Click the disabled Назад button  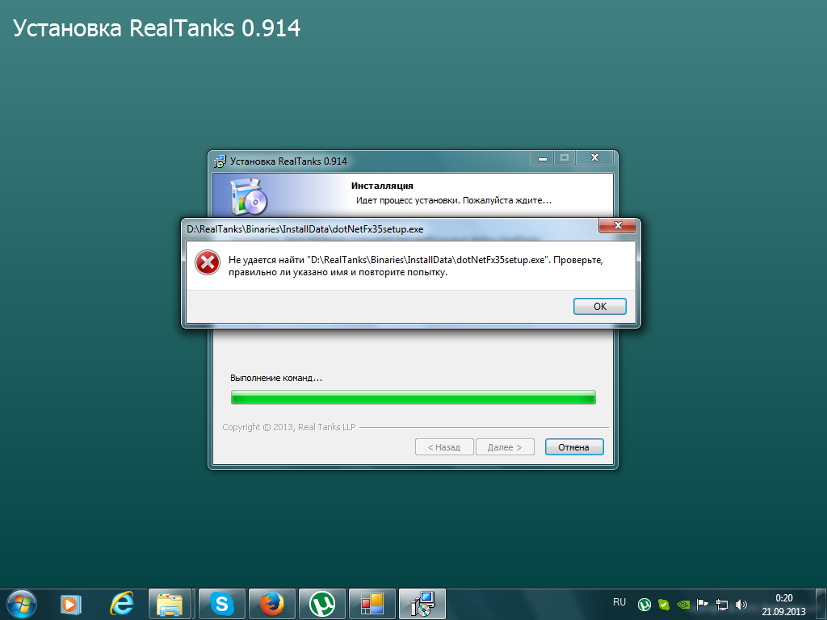[444, 447]
